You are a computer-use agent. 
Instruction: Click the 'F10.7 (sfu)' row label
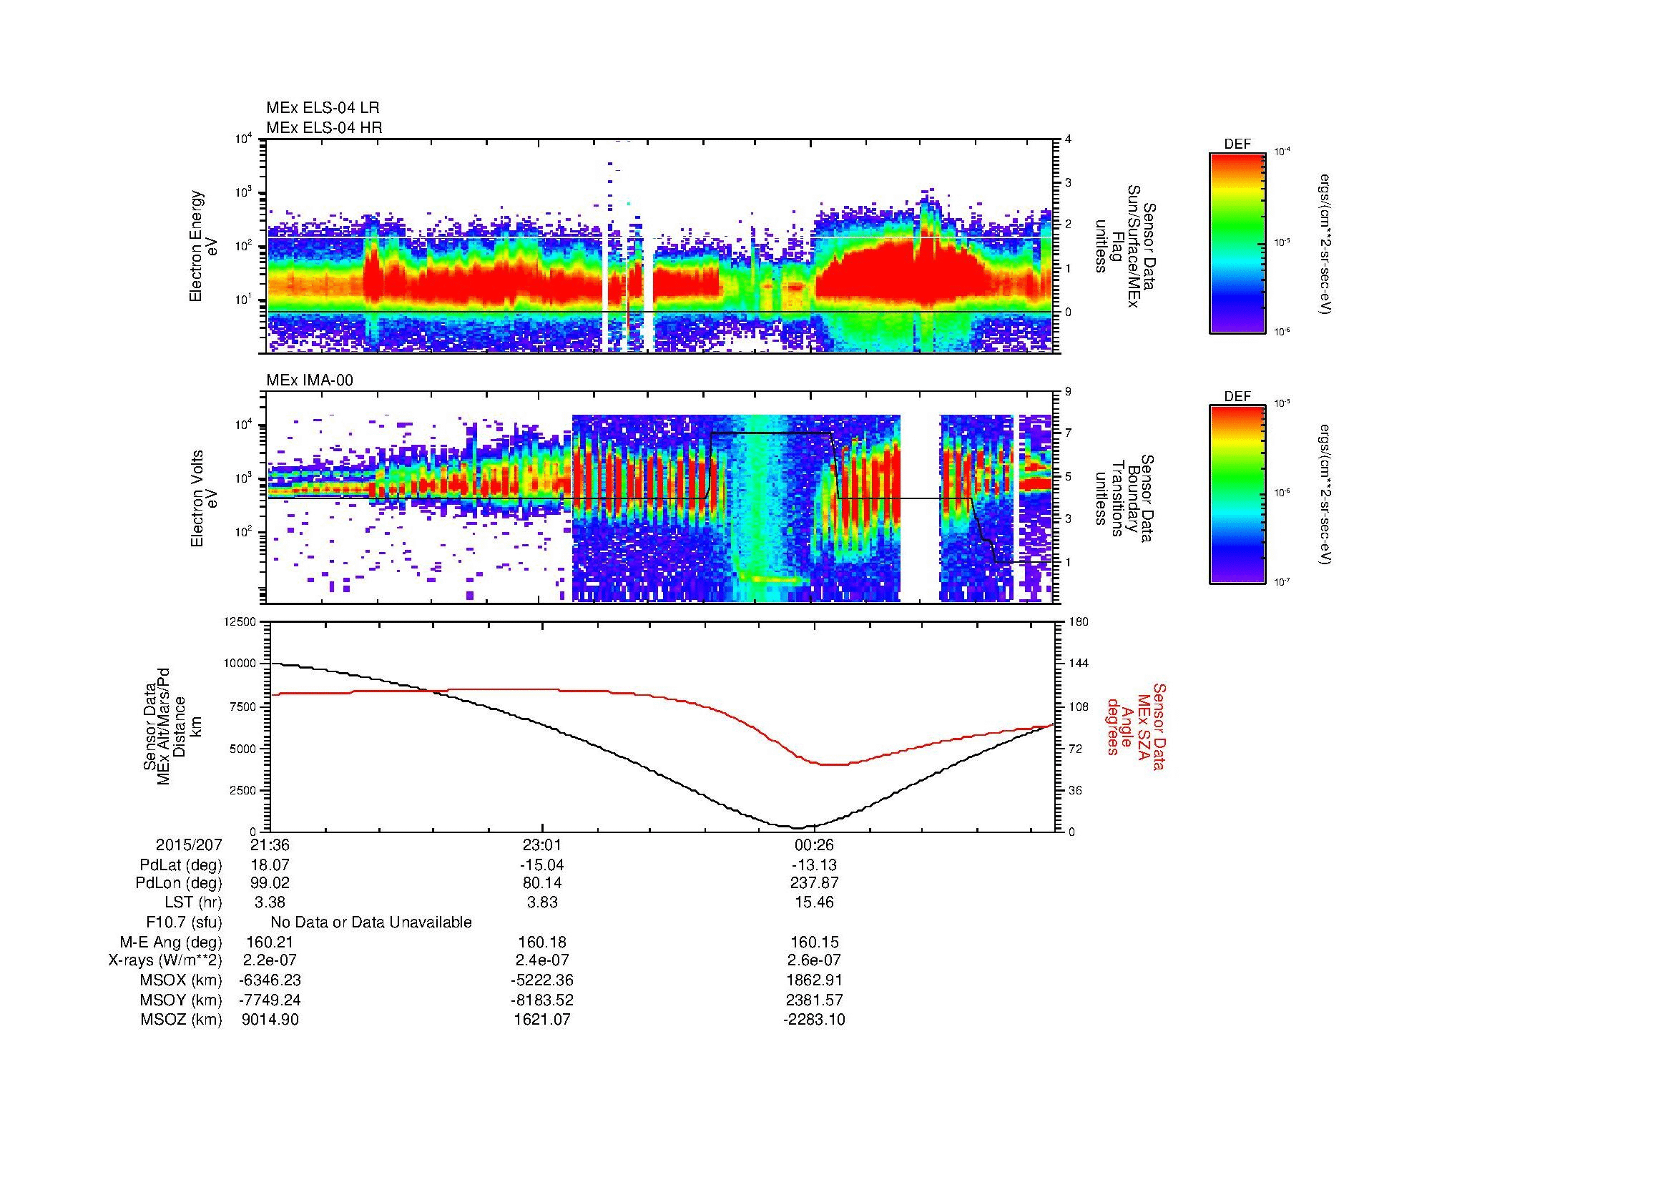pyautogui.click(x=184, y=922)
